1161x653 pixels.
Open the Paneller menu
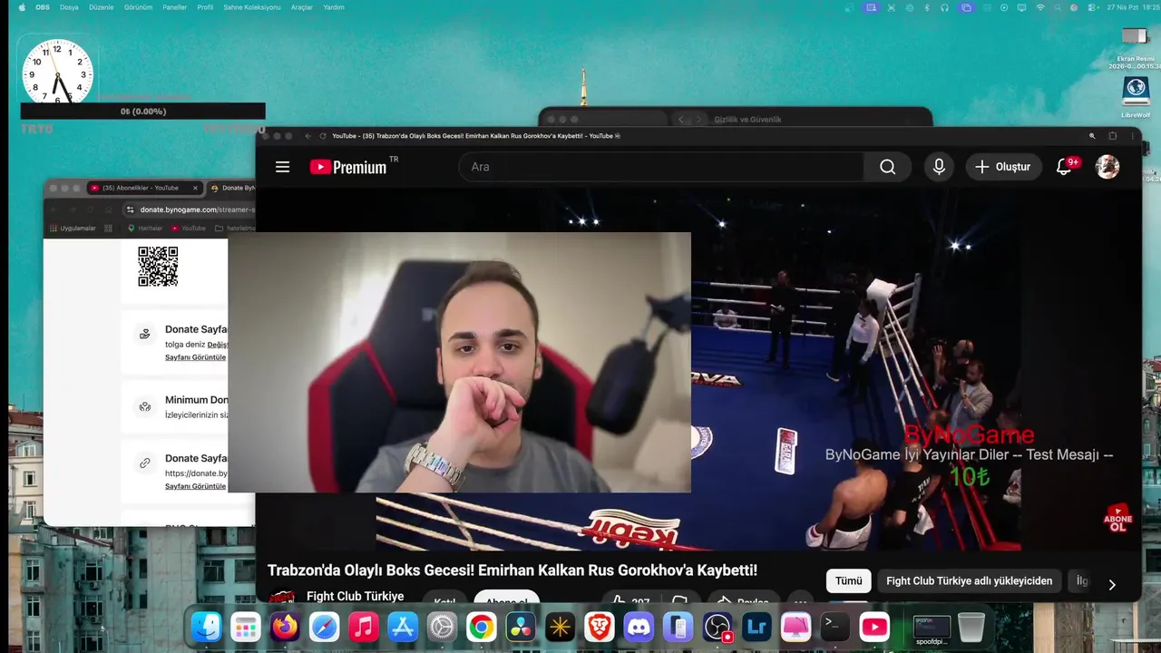175,7
